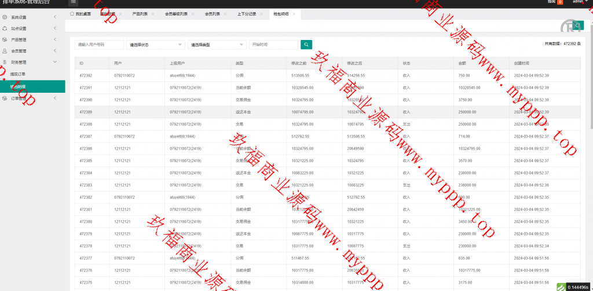
Task: Click the sidebar collapse hamburger icon
Action: tap(73, 2)
